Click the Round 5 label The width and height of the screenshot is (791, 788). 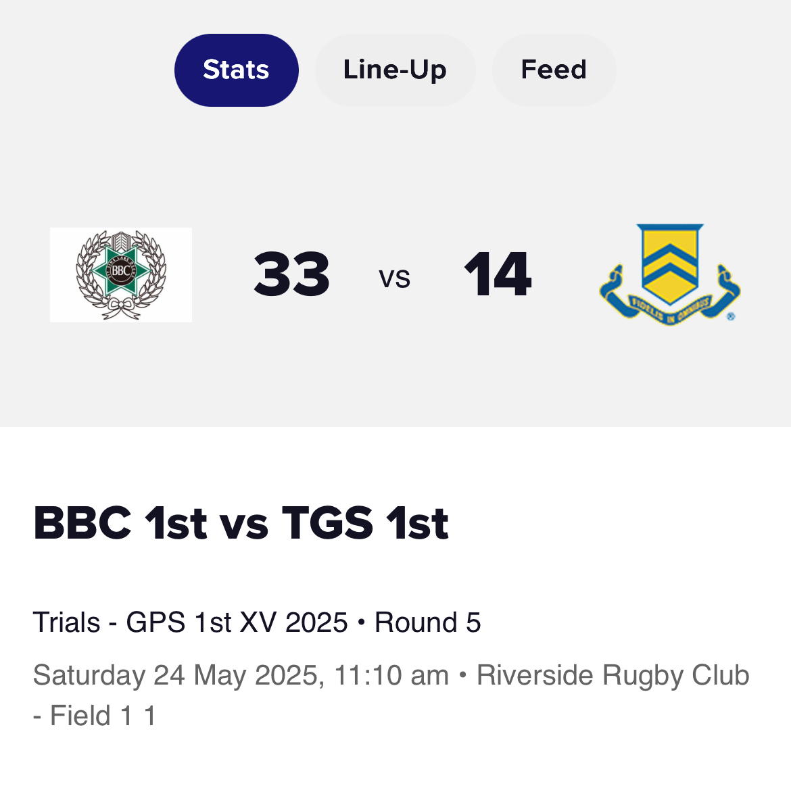click(x=427, y=622)
